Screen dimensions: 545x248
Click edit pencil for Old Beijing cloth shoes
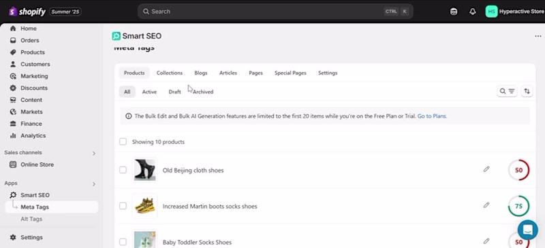point(486,169)
